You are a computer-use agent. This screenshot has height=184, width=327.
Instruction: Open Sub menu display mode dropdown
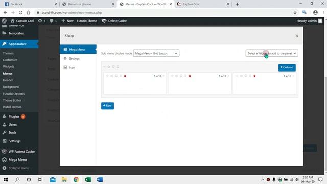pyautogui.click(x=156, y=53)
